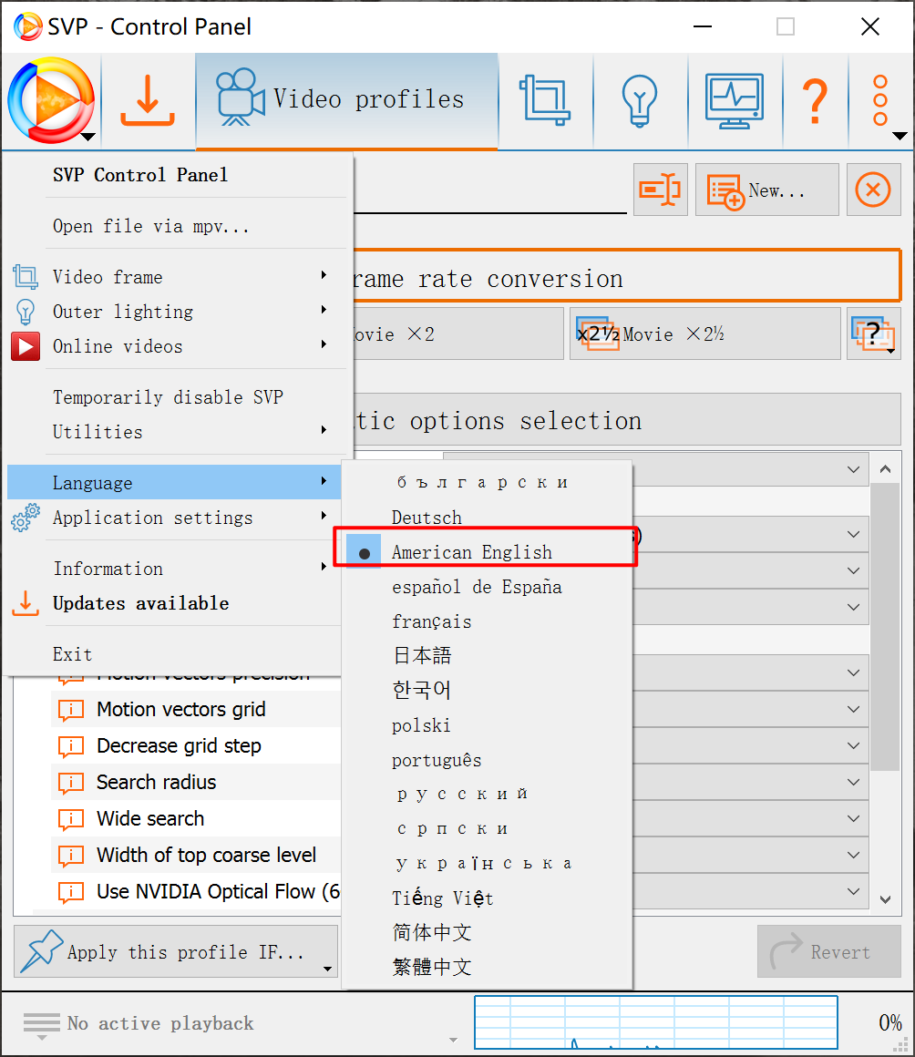The height and width of the screenshot is (1057, 915).
Task: Select Temporarily disable SVP
Action: click(177, 397)
